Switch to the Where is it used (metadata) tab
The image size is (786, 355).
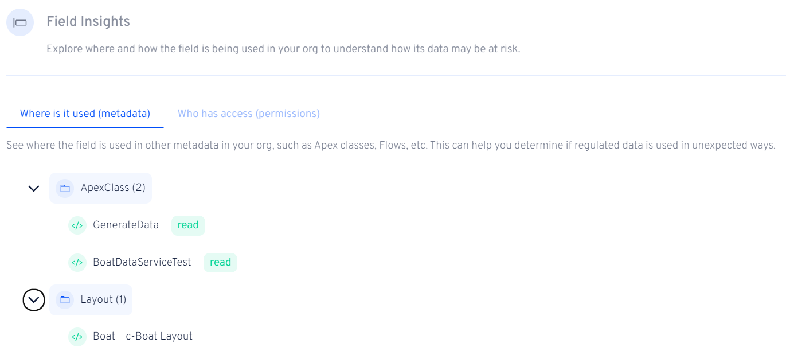point(85,114)
